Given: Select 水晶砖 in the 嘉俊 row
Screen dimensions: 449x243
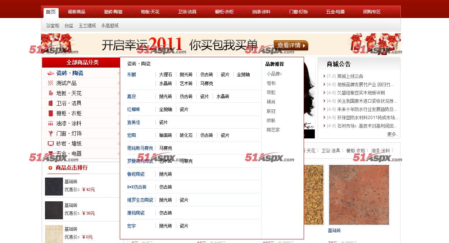Looking at the screenshot, I should point(223,96).
